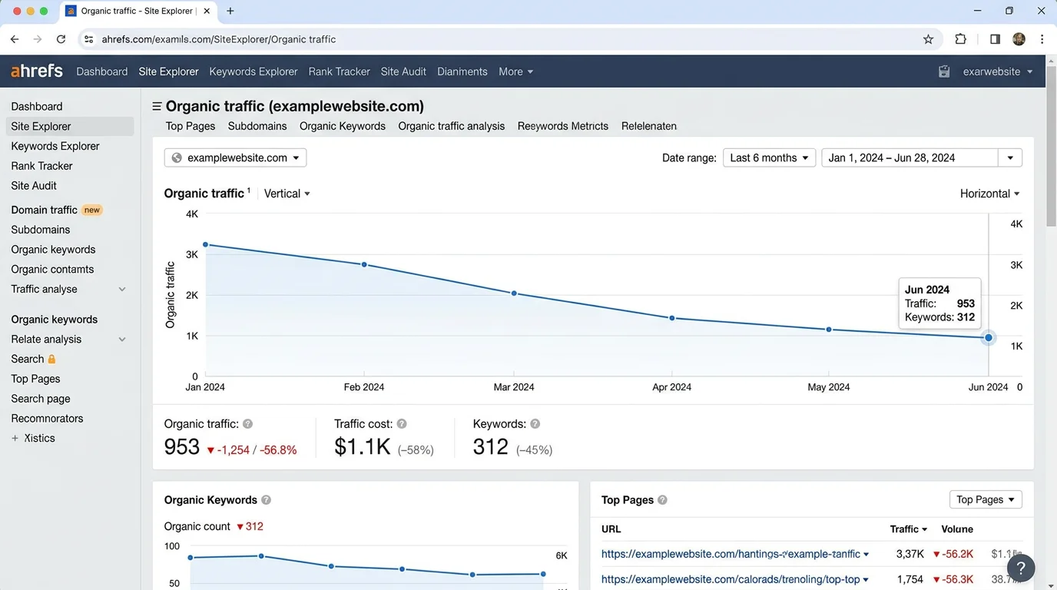Click the bookmark star in the address bar
Image resolution: width=1057 pixels, height=590 pixels.
click(928, 38)
